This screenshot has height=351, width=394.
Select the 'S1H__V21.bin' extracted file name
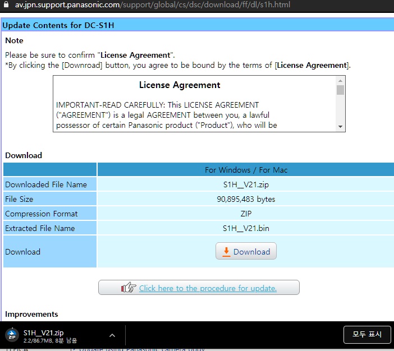pos(246,228)
